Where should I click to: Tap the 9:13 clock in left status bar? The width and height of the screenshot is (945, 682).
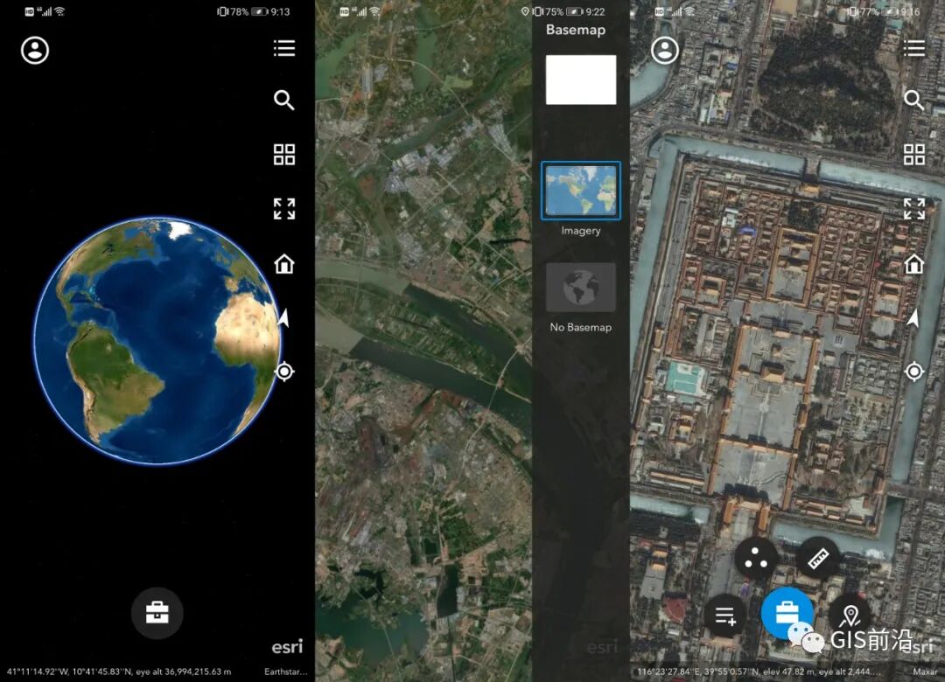[x=280, y=11]
